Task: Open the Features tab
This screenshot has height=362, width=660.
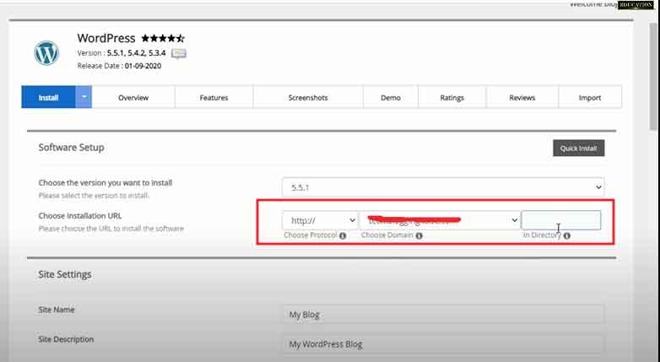Action: [x=214, y=98]
